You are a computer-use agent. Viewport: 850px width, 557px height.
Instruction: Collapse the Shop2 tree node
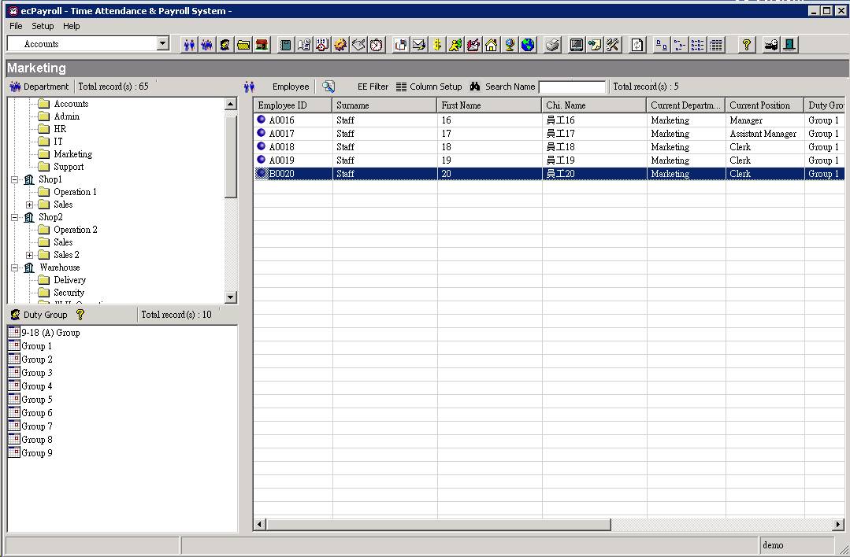pos(15,217)
